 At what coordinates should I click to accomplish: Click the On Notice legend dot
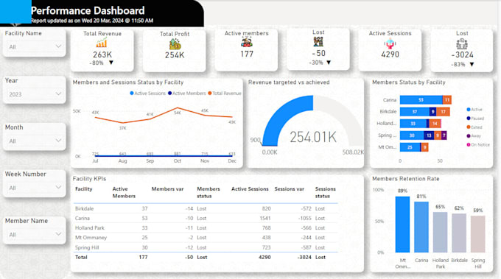[469, 144]
